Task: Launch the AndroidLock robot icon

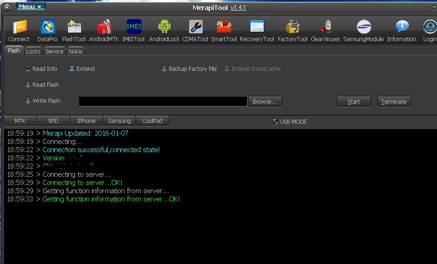Action: click(164, 27)
